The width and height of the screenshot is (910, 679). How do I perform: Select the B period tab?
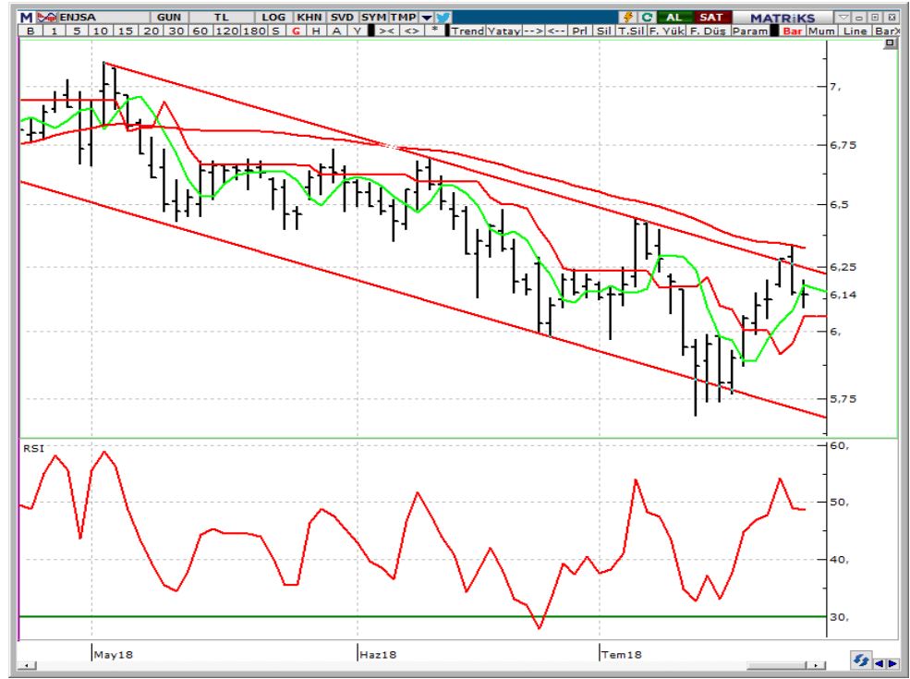click(30, 30)
